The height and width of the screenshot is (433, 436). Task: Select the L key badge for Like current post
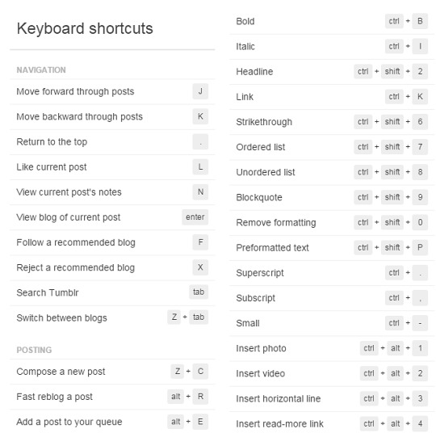[x=200, y=166]
